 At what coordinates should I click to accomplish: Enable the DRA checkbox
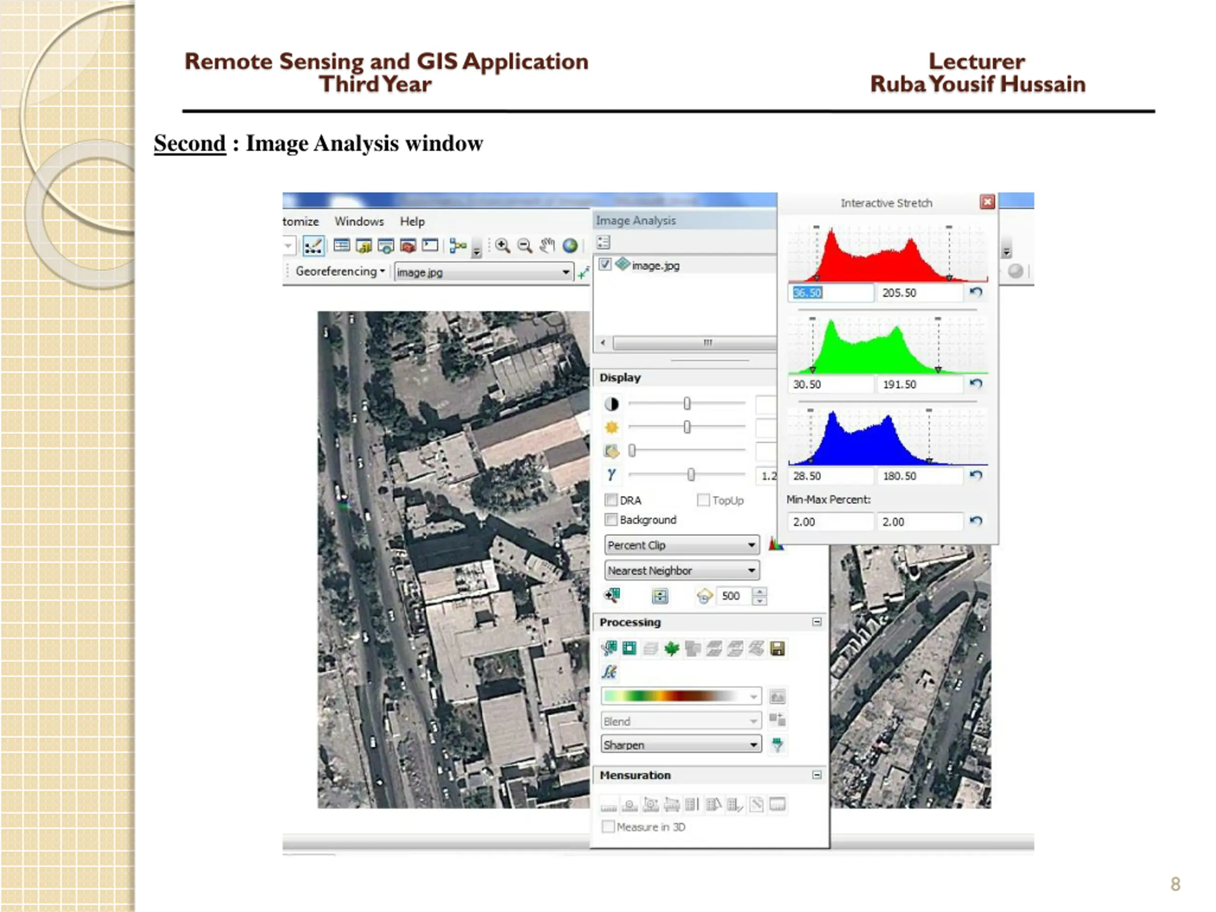tap(610, 500)
